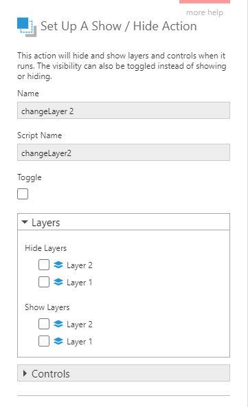
Task: Check Layer 2 under Show Layers
Action: [x=44, y=324]
